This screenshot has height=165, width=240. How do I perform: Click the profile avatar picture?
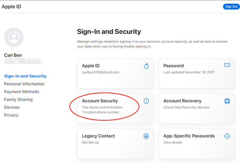coord(14,37)
